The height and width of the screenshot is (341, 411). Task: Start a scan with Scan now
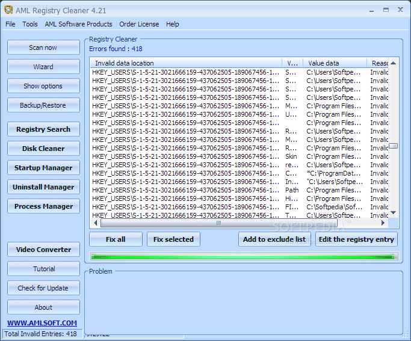pos(43,48)
